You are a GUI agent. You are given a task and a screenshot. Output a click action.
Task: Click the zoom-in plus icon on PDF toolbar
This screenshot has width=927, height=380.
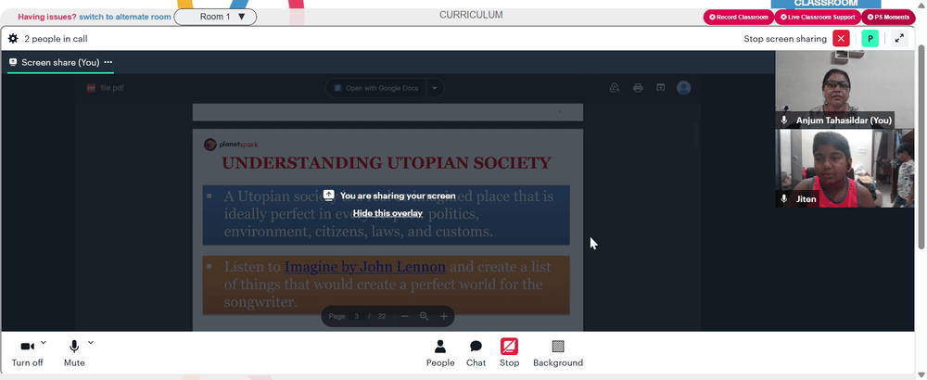click(443, 316)
